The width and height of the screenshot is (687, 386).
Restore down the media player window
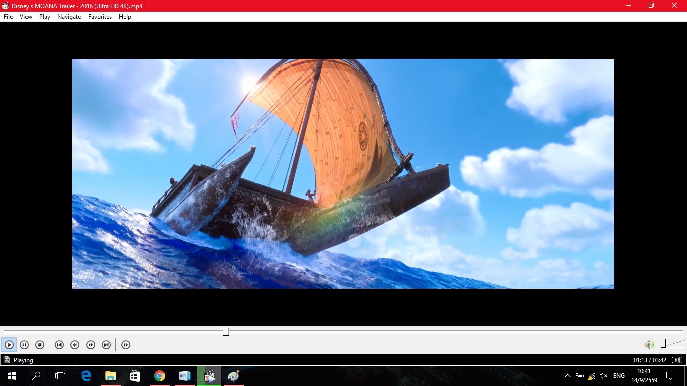[651, 6]
